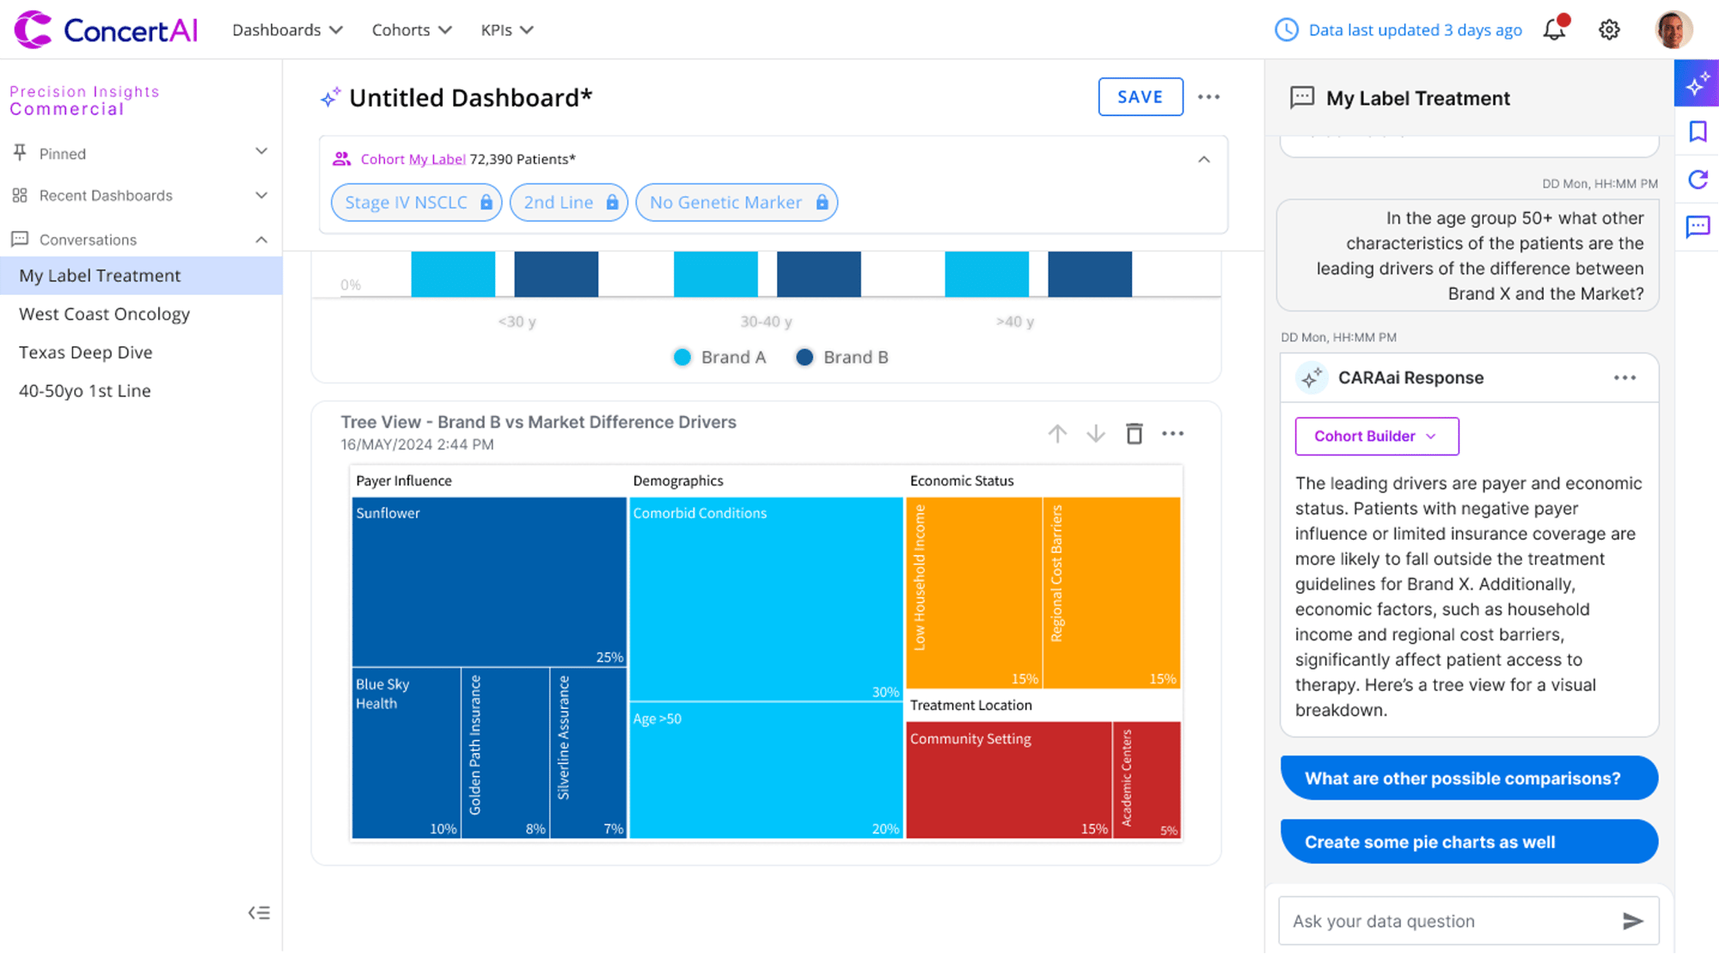This screenshot has width=1719, height=954.
Task: Click the chat icon beside My Label Treatment header
Action: [x=1302, y=97]
